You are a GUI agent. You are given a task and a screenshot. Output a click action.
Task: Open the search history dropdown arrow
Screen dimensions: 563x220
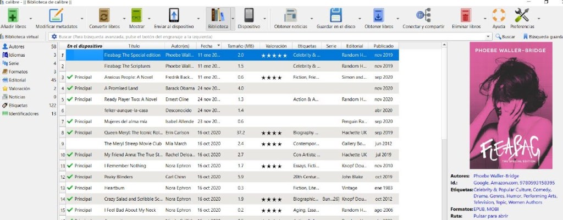[488, 36]
